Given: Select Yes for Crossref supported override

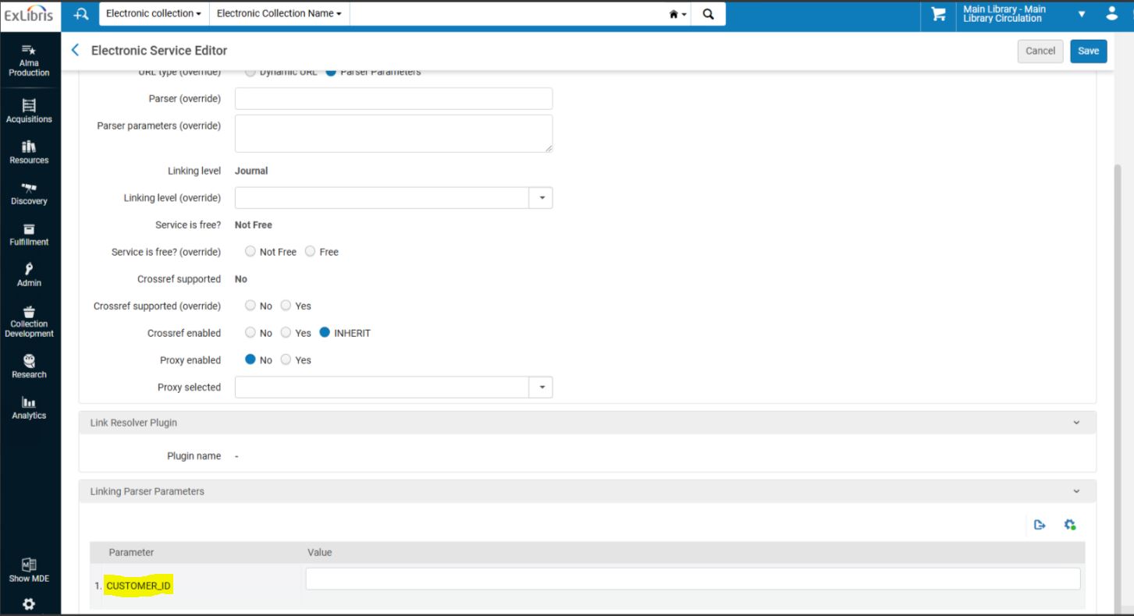Looking at the screenshot, I should 286,306.
